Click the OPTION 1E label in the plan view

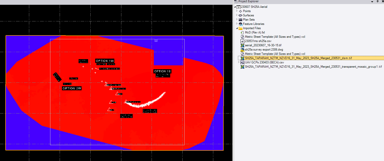162,71
